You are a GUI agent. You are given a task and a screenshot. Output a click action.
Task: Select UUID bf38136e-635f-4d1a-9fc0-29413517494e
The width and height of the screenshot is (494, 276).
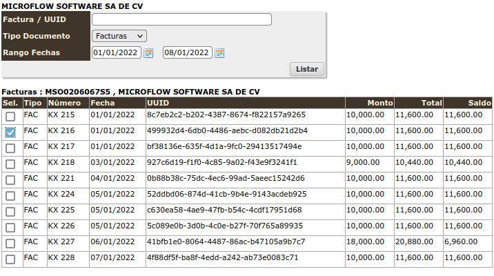[224, 146]
